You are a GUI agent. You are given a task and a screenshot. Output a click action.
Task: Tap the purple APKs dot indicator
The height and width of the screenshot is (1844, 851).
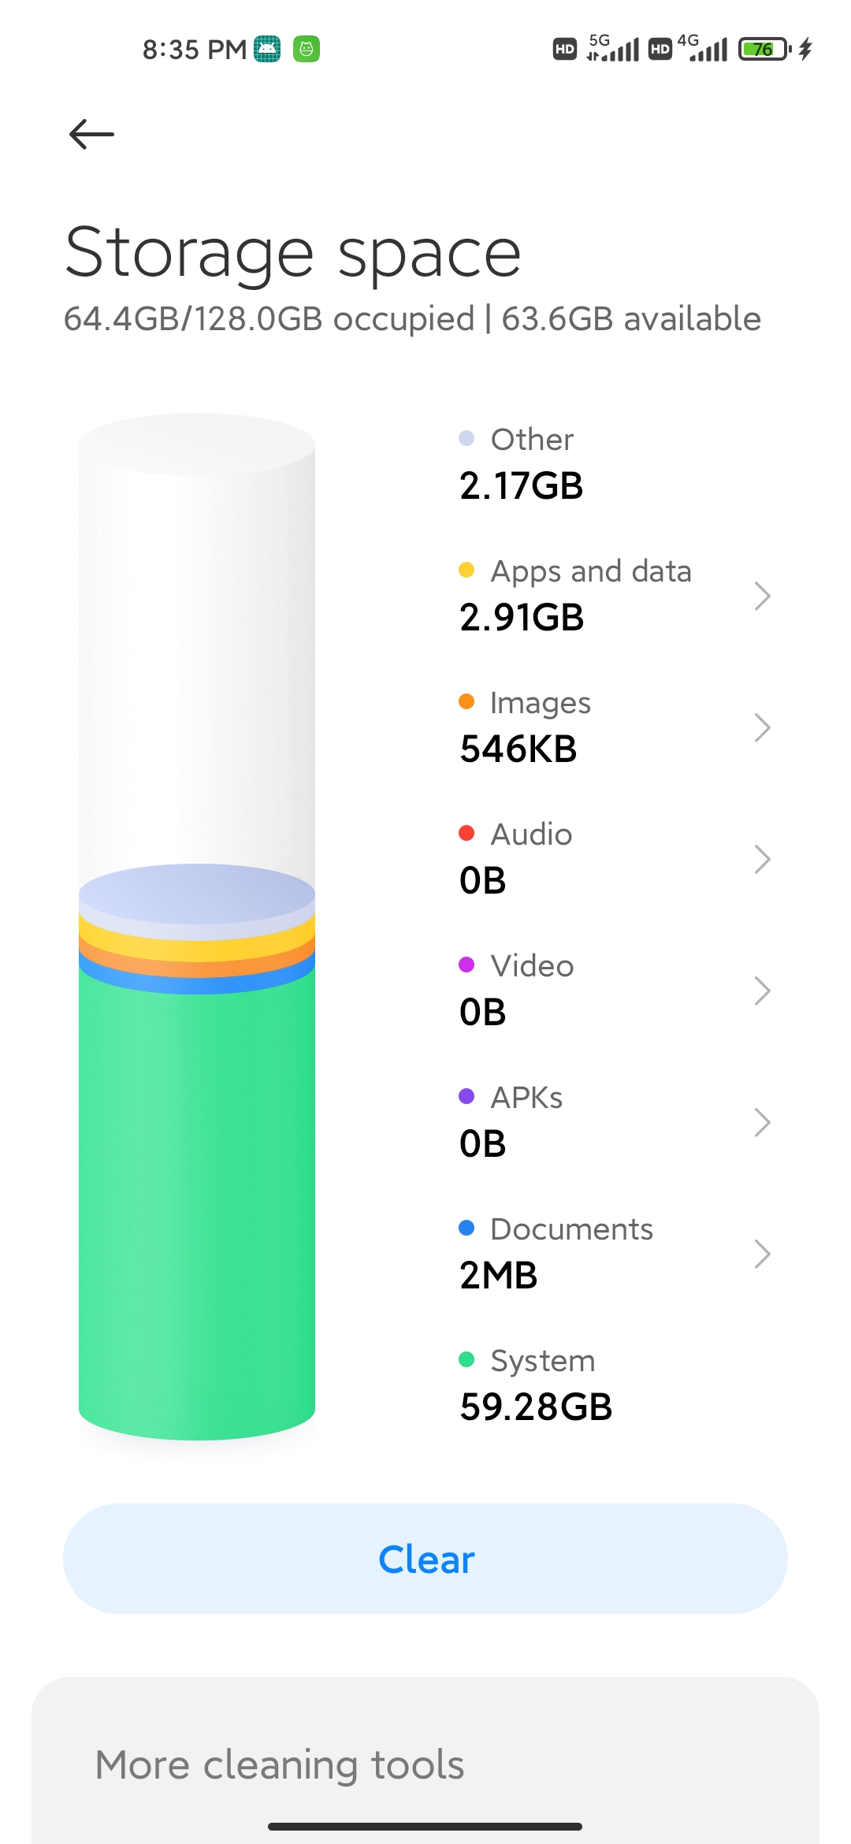[x=465, y=1095]
